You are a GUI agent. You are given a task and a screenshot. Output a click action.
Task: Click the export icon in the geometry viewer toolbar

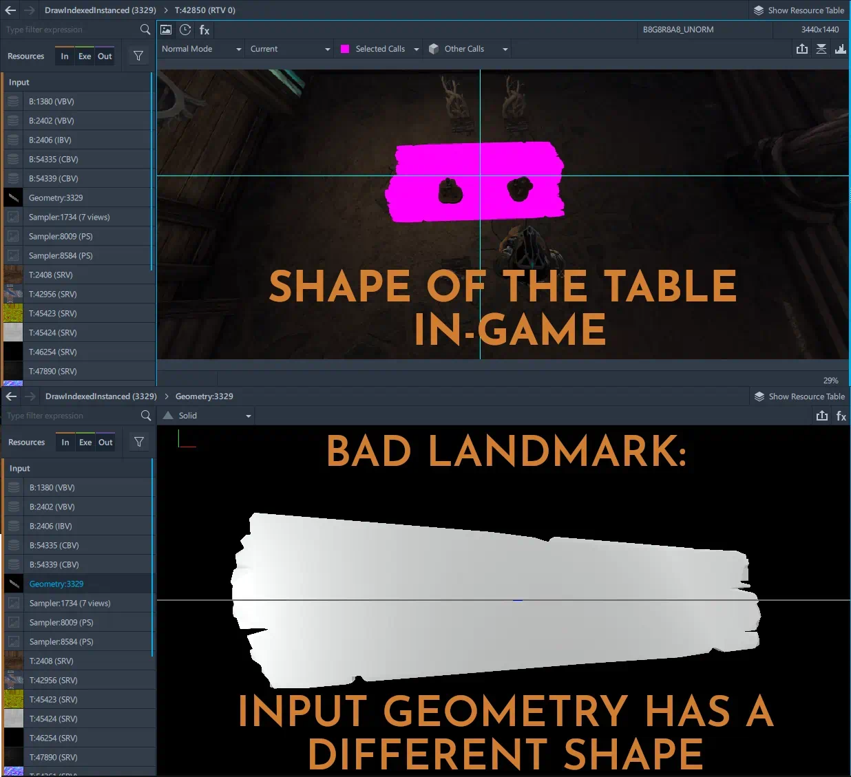tap(822, 416)
